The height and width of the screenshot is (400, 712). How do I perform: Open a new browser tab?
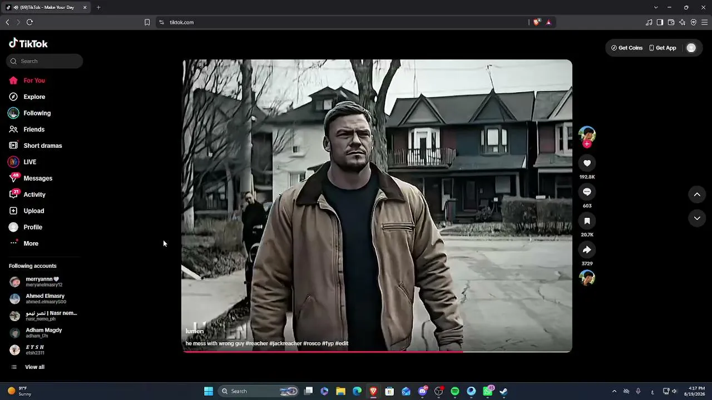(x=98, y=7)
